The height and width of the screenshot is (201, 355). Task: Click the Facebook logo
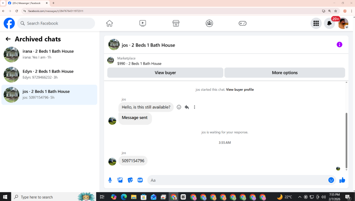[9, 23]
